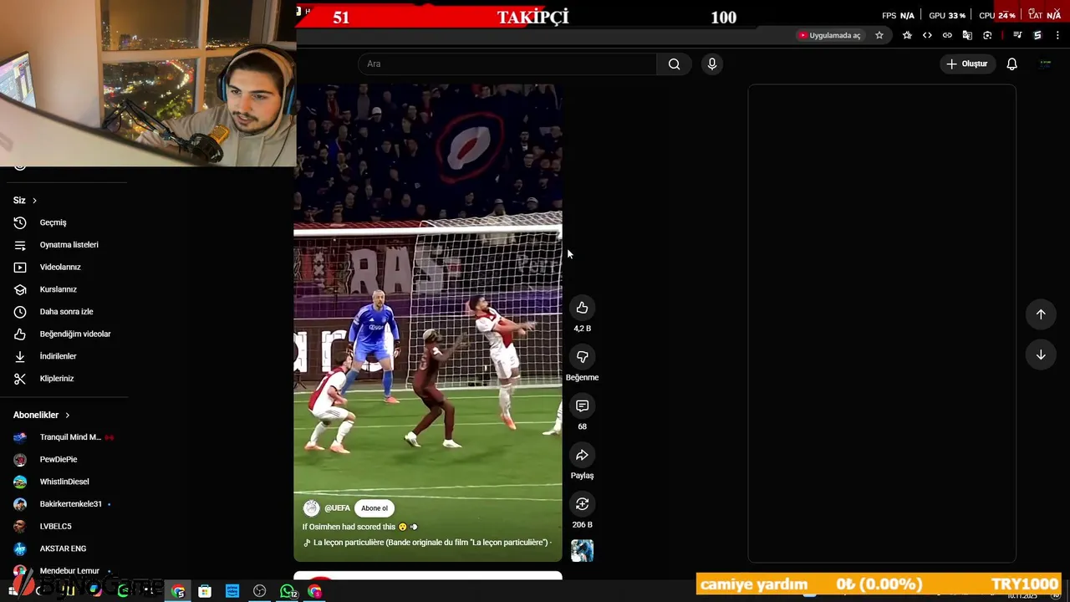1070x602 pixels.
Task: Expand the Siz section
Action: coord(25,201)
